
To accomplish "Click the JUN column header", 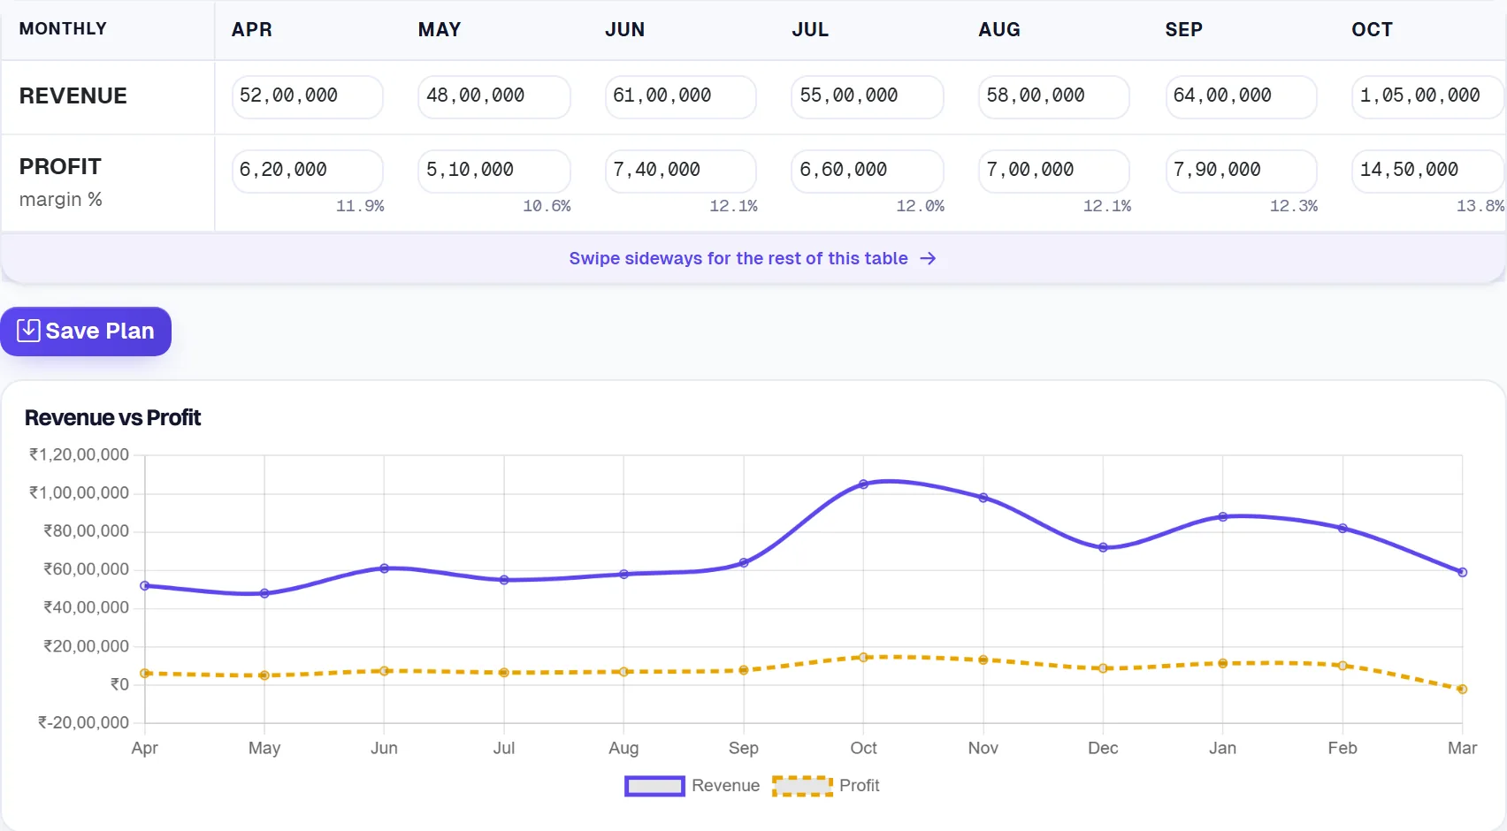I will pyautogui.click(x=625, y=30).
